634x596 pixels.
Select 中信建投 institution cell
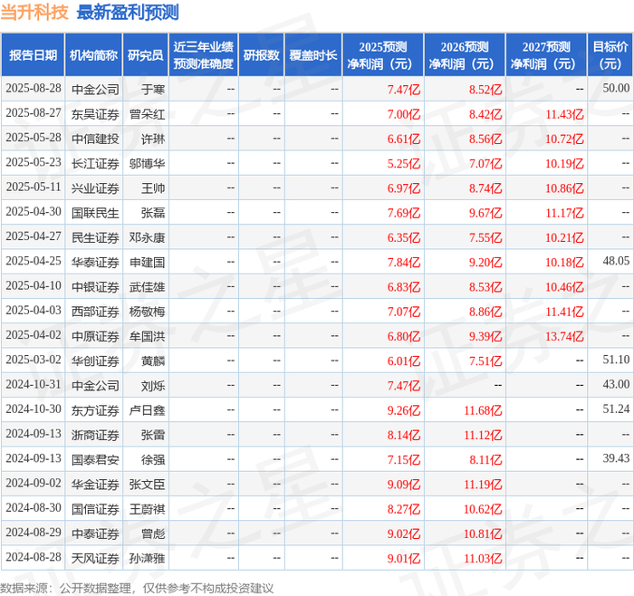(95, 139)
